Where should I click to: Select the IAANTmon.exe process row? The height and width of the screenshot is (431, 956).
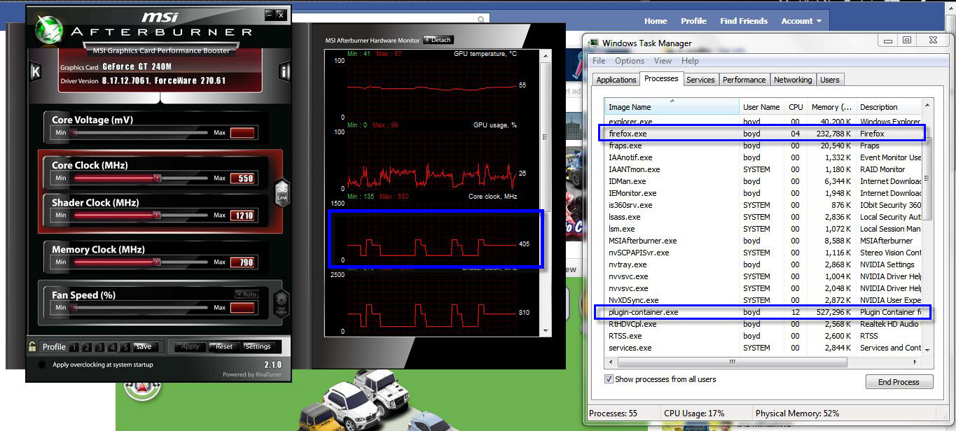pyautogui.click(x=764, y=169)
